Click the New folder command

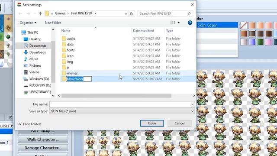(x=53, y=23)
